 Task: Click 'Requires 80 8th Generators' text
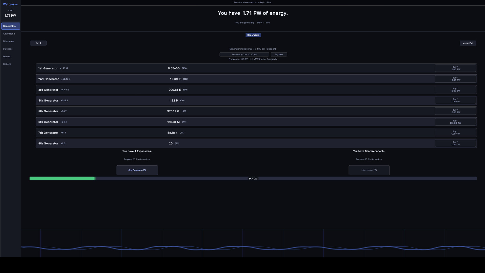pyautogui.click(x=369, y=159)
